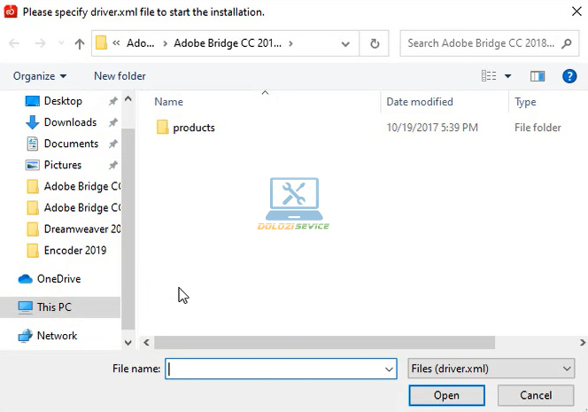
Task: Click the horizontal scrollbar in file list
Action: [324, 341]
